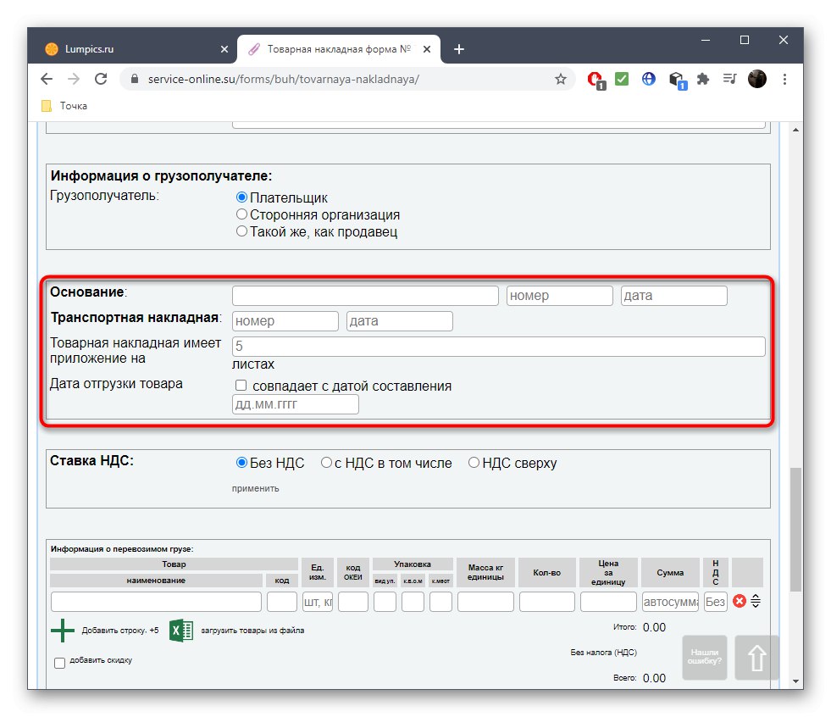Click the 'Нашли ошибку?' button
The width and height of the screenshot is (831, 717).
pyautogui.click(x=706, y=658)
